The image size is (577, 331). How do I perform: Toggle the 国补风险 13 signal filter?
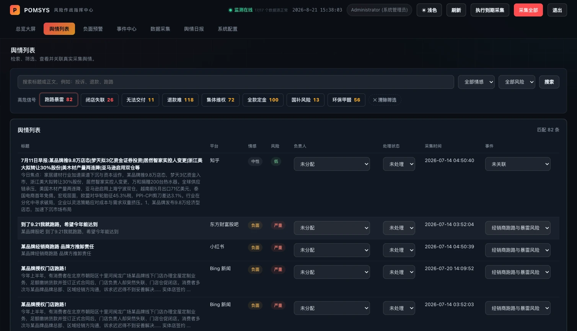305,100
